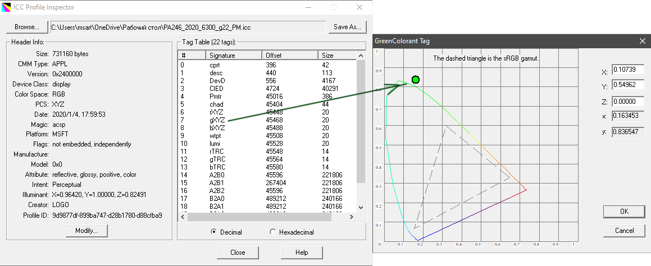Select the CIED tag row
The width and height of the screenshot is (651, 266).
pyautogui.click(x=267, y=89)
